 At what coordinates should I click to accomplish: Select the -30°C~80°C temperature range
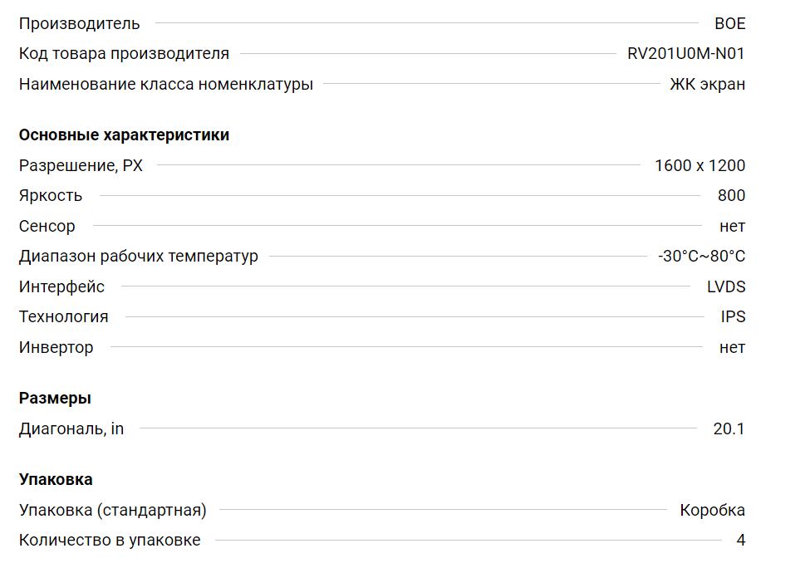point(701,256)
